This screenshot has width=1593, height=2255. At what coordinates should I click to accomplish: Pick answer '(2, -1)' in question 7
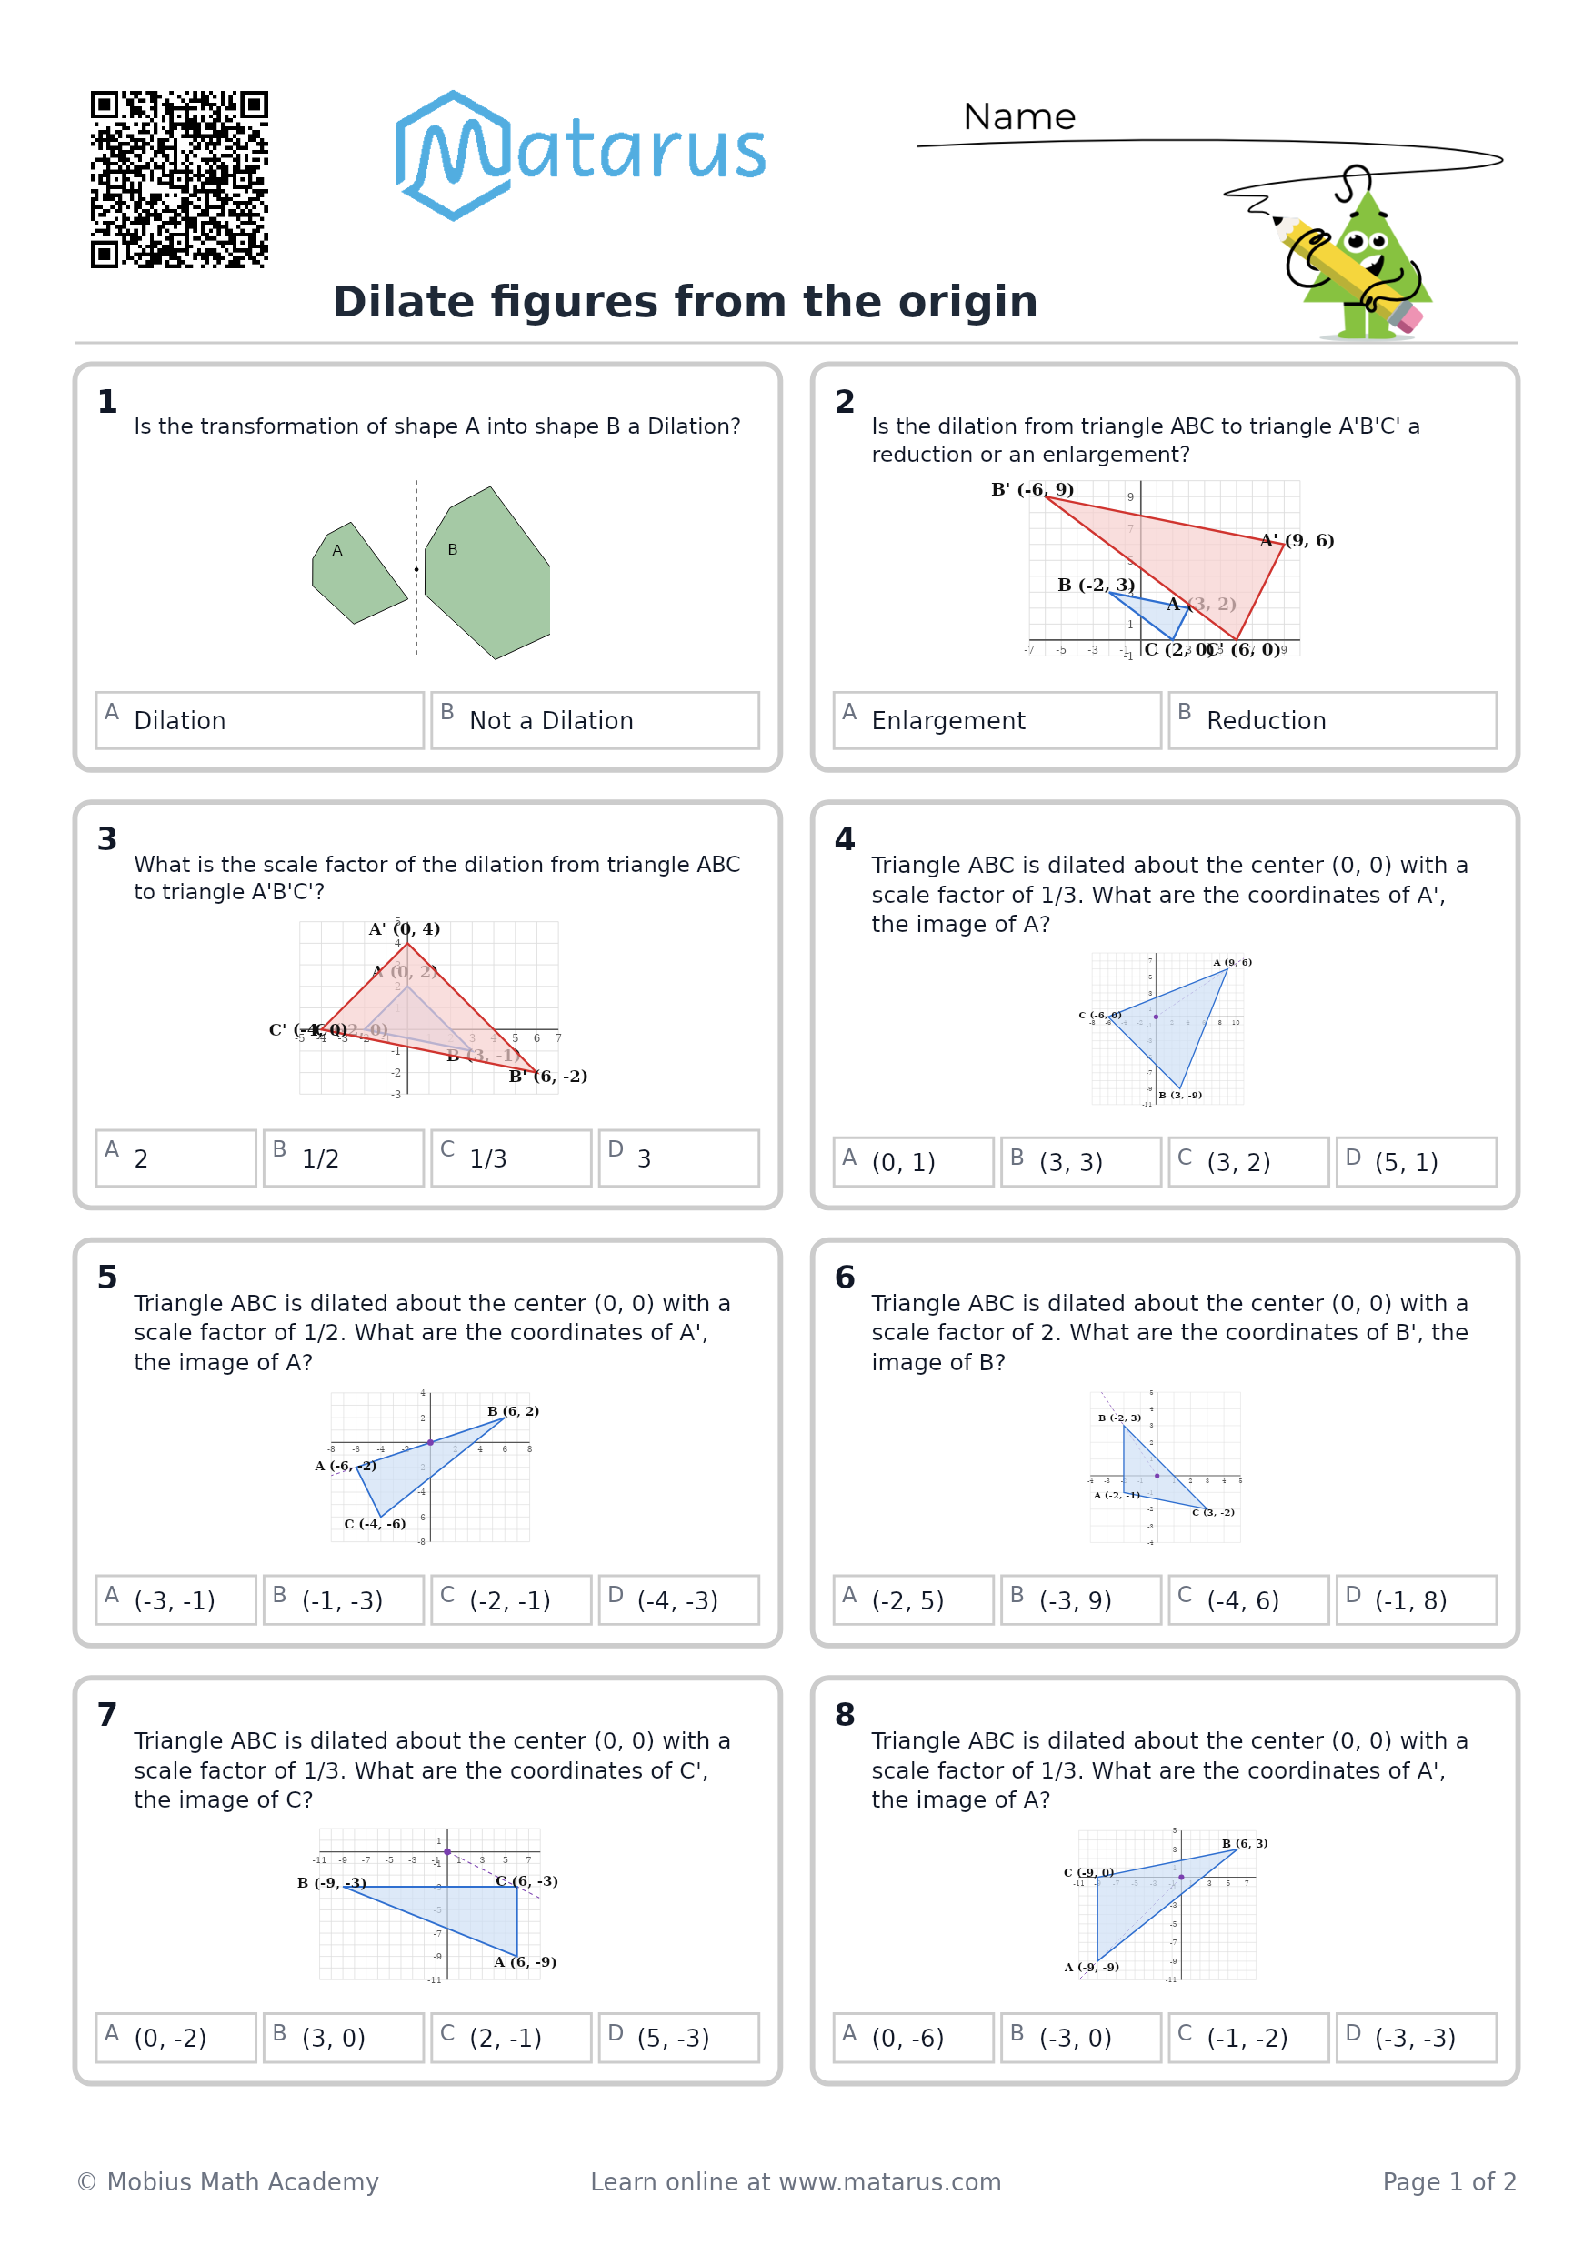click(511, 2037)
